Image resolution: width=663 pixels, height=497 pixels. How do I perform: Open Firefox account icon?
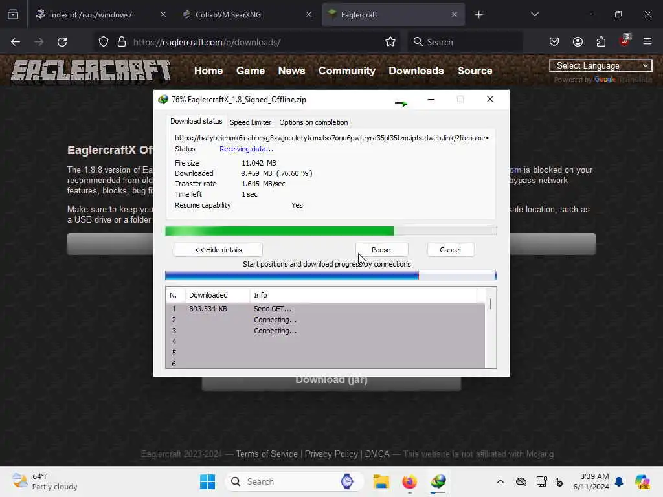[578, 42]
